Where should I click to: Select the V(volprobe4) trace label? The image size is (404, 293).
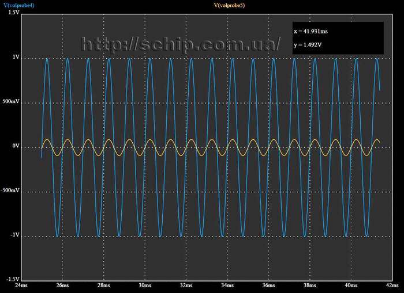coord(20,5)
